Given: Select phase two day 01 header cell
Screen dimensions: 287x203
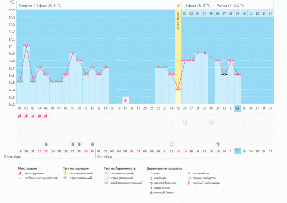Looking at the screenshot, I should pyautogui.click(x=185, y=13).
